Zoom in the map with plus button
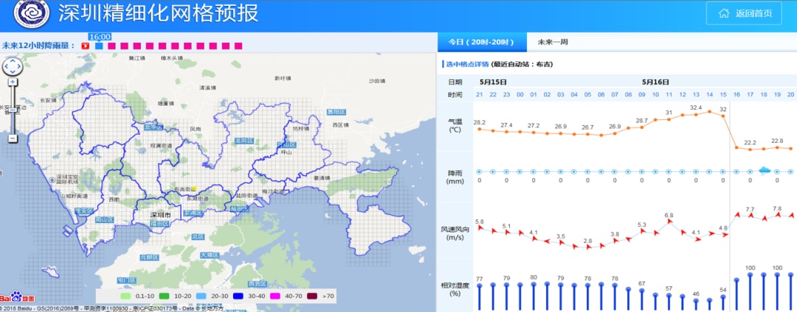The width and height of the screenshot is (797, 312). [13, 82]
